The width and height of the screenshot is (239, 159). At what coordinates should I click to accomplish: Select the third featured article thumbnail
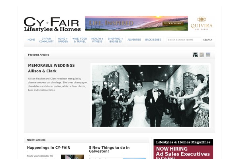pyautogui.click(x=208, y=55)
